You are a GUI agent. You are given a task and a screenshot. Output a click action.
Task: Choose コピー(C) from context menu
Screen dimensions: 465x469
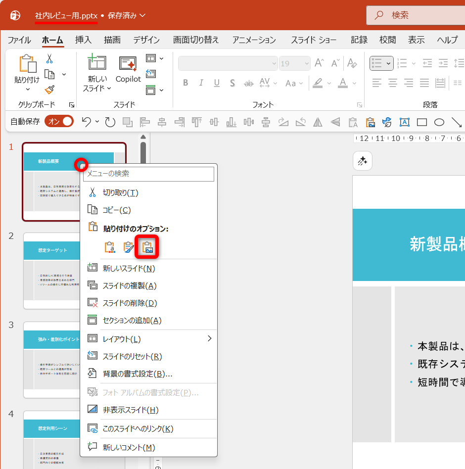[x=148, y=210]
